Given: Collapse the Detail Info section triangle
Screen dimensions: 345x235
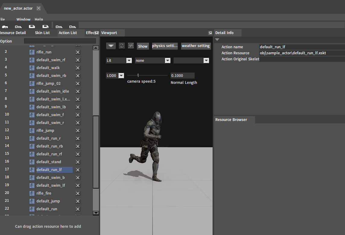Looking at the screenshot, I should click(217, 40).
